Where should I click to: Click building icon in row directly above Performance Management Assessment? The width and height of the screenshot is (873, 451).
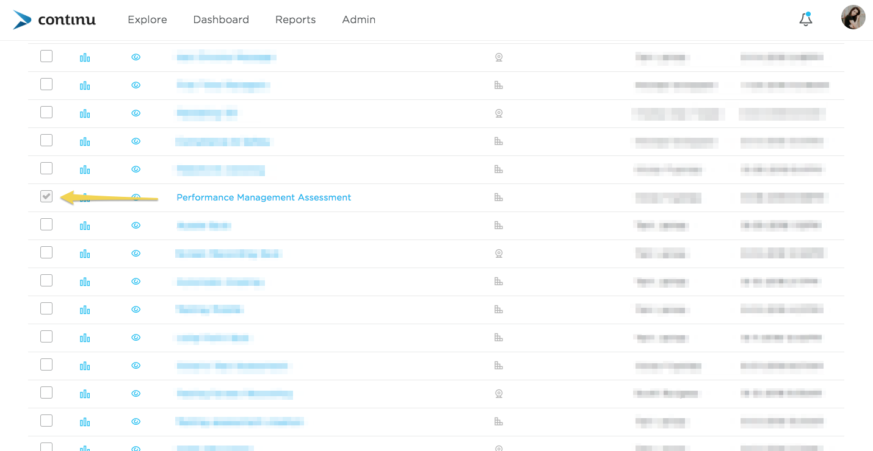(499, 169)
